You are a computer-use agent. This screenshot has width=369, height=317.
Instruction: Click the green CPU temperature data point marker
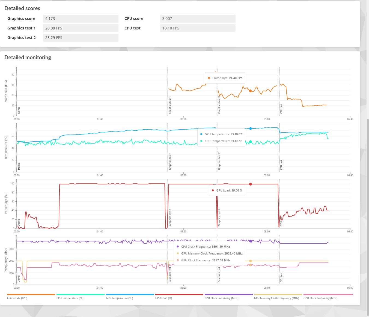coord(251,142)
